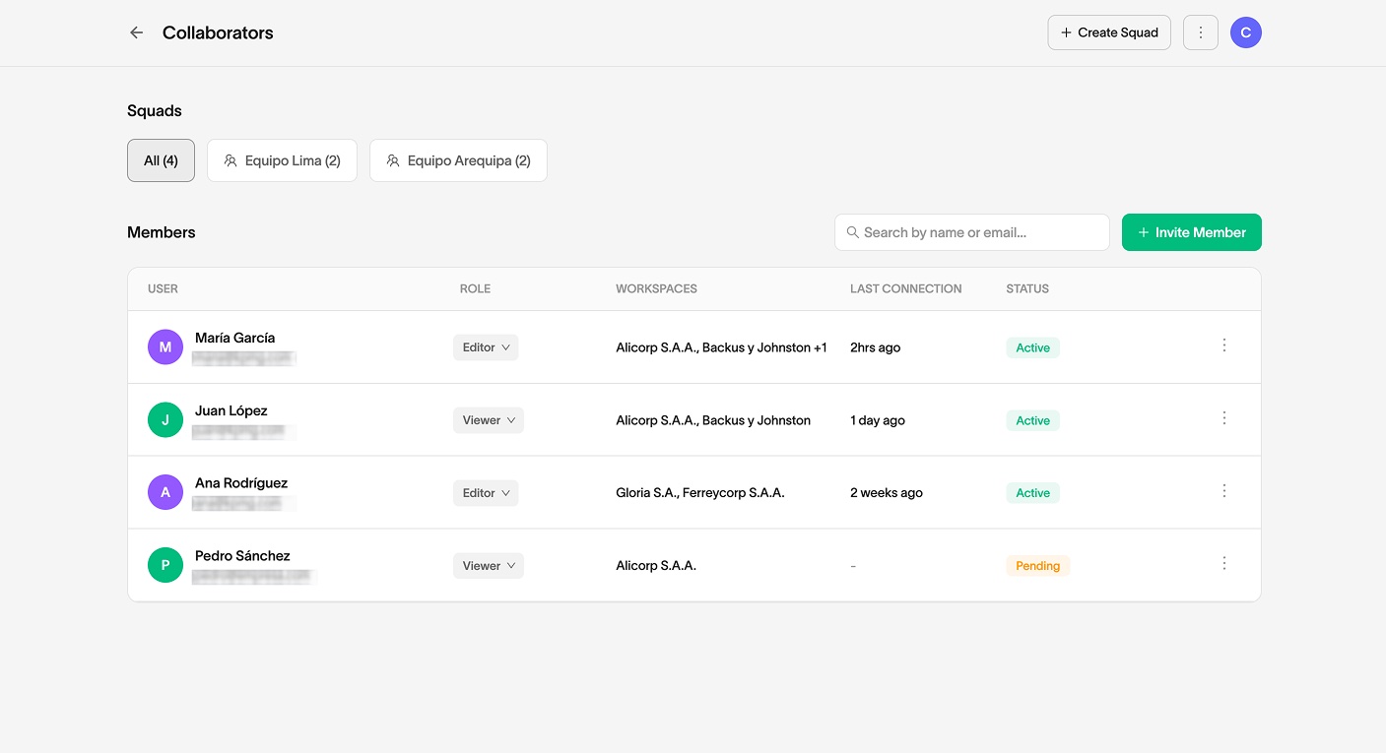The width and height of the screenshot is (1386, 753).
Task: Click the STATUS column header
Action: click(1027, 288)
